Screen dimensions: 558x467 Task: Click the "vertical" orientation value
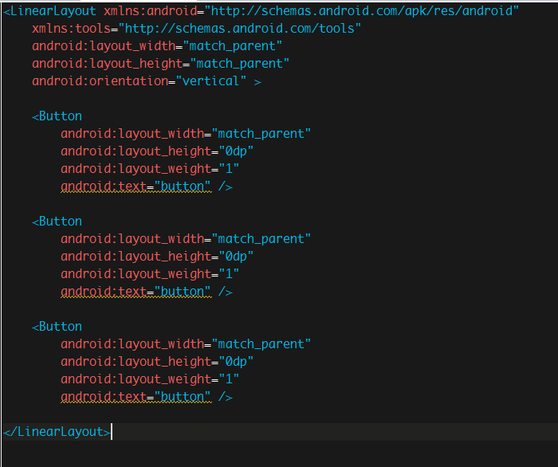pyautogui.click(x=211, y=81)
